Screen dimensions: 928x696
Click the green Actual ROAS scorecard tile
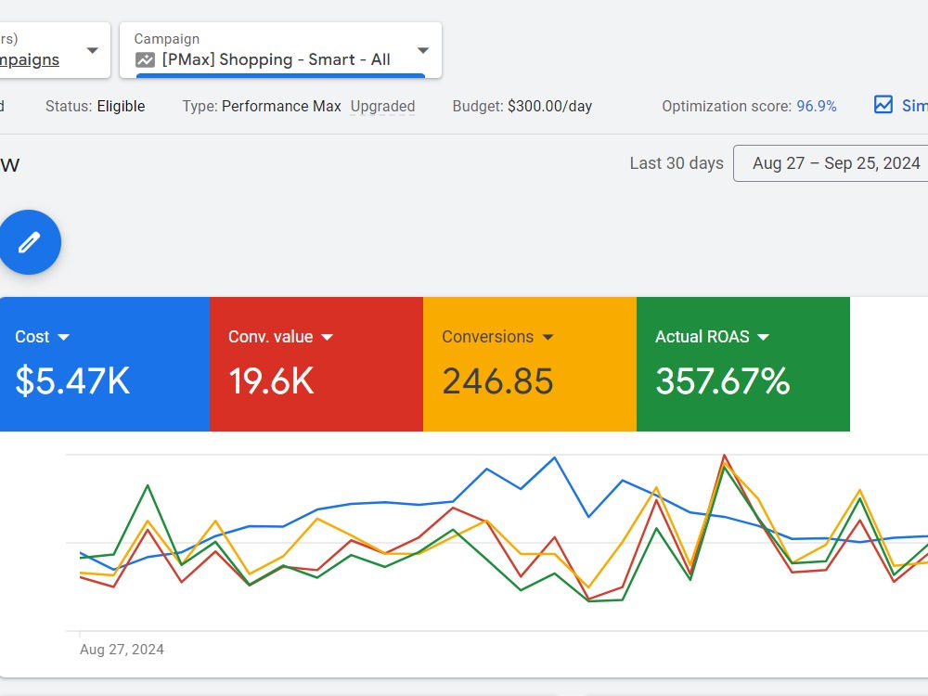tap(743, 364)
